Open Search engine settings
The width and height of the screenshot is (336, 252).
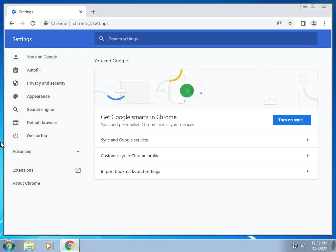click(40, 110)
